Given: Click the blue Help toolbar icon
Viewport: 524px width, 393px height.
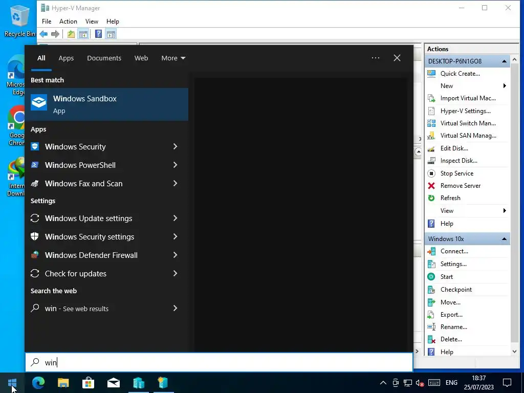Looking at the screenshot, I should click(98, 34).
